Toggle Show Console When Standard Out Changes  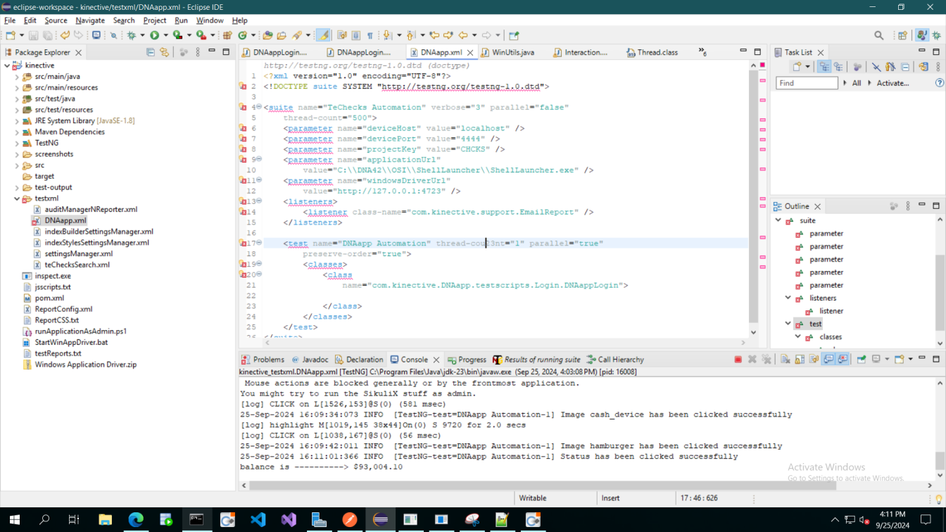click(828, 360)
